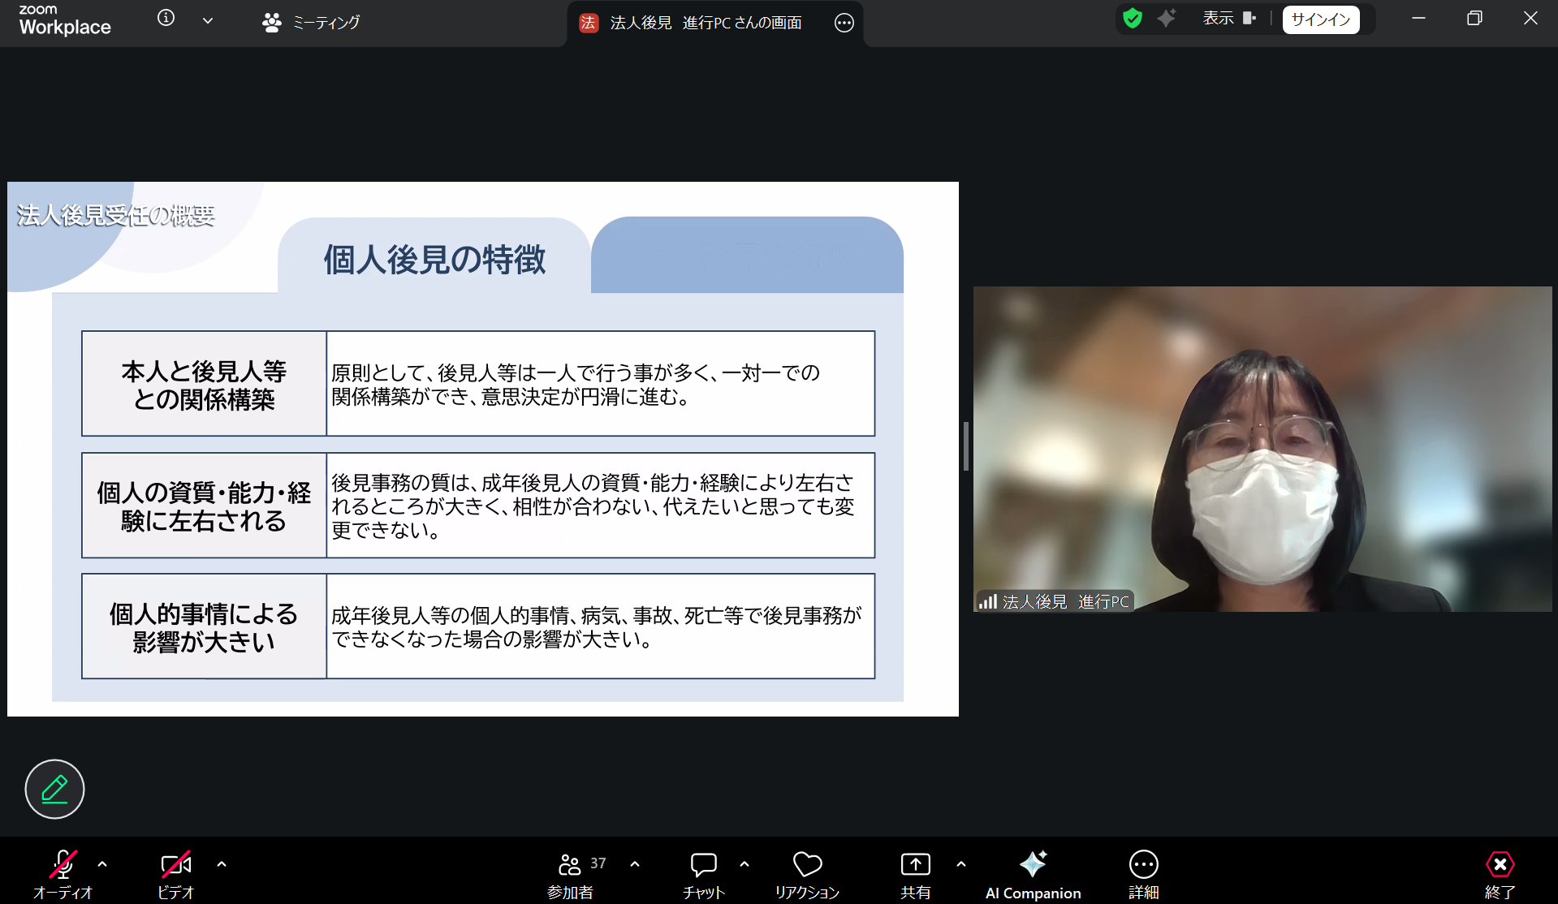
Task: Open the participants panel
Action: [570, 866]
